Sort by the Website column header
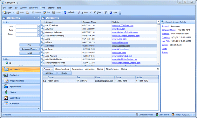The height and width of the screenshot is (118, 197). click(x=134, y=22)
